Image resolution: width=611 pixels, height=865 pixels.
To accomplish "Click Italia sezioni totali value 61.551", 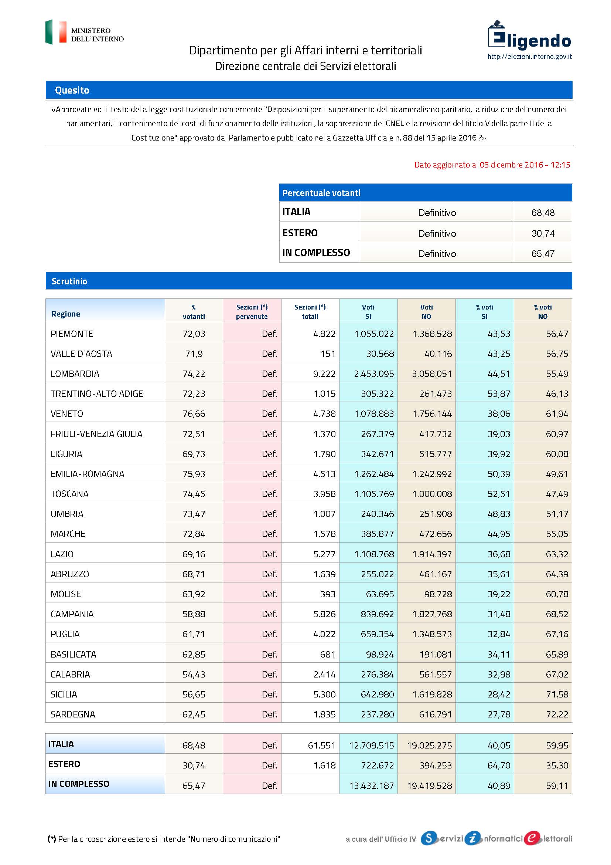I will point(322,746).
